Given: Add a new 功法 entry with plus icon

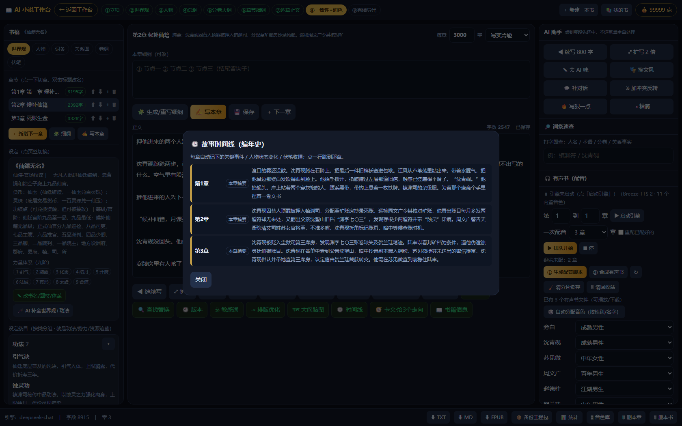Looking at the screenshot, I should pyautogui.click(x=108, y=344).
